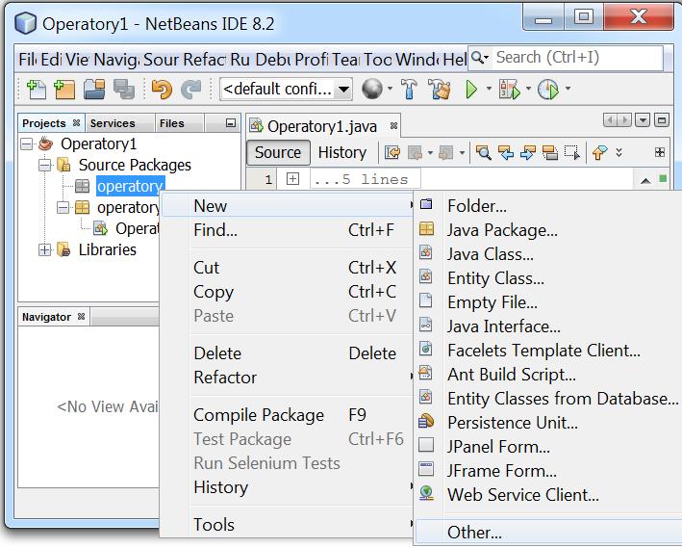Select Entity Classes from Database... item

[548, 399]
